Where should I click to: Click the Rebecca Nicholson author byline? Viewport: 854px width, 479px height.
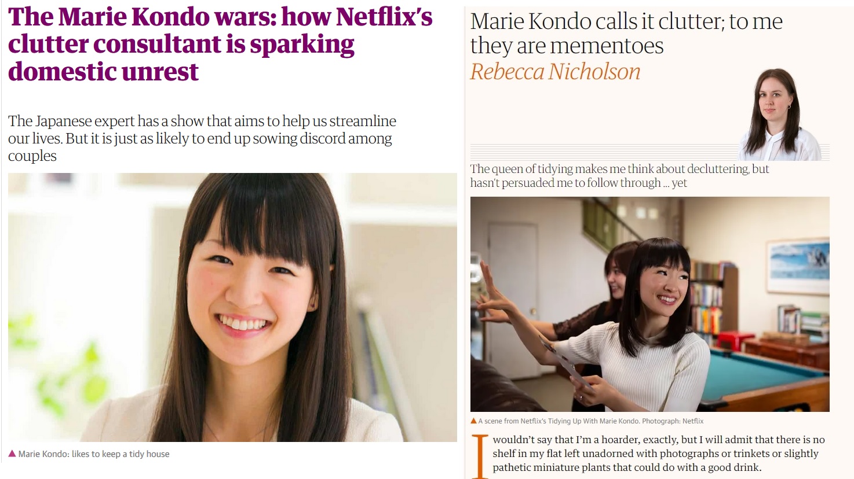(x=555, y=72)
